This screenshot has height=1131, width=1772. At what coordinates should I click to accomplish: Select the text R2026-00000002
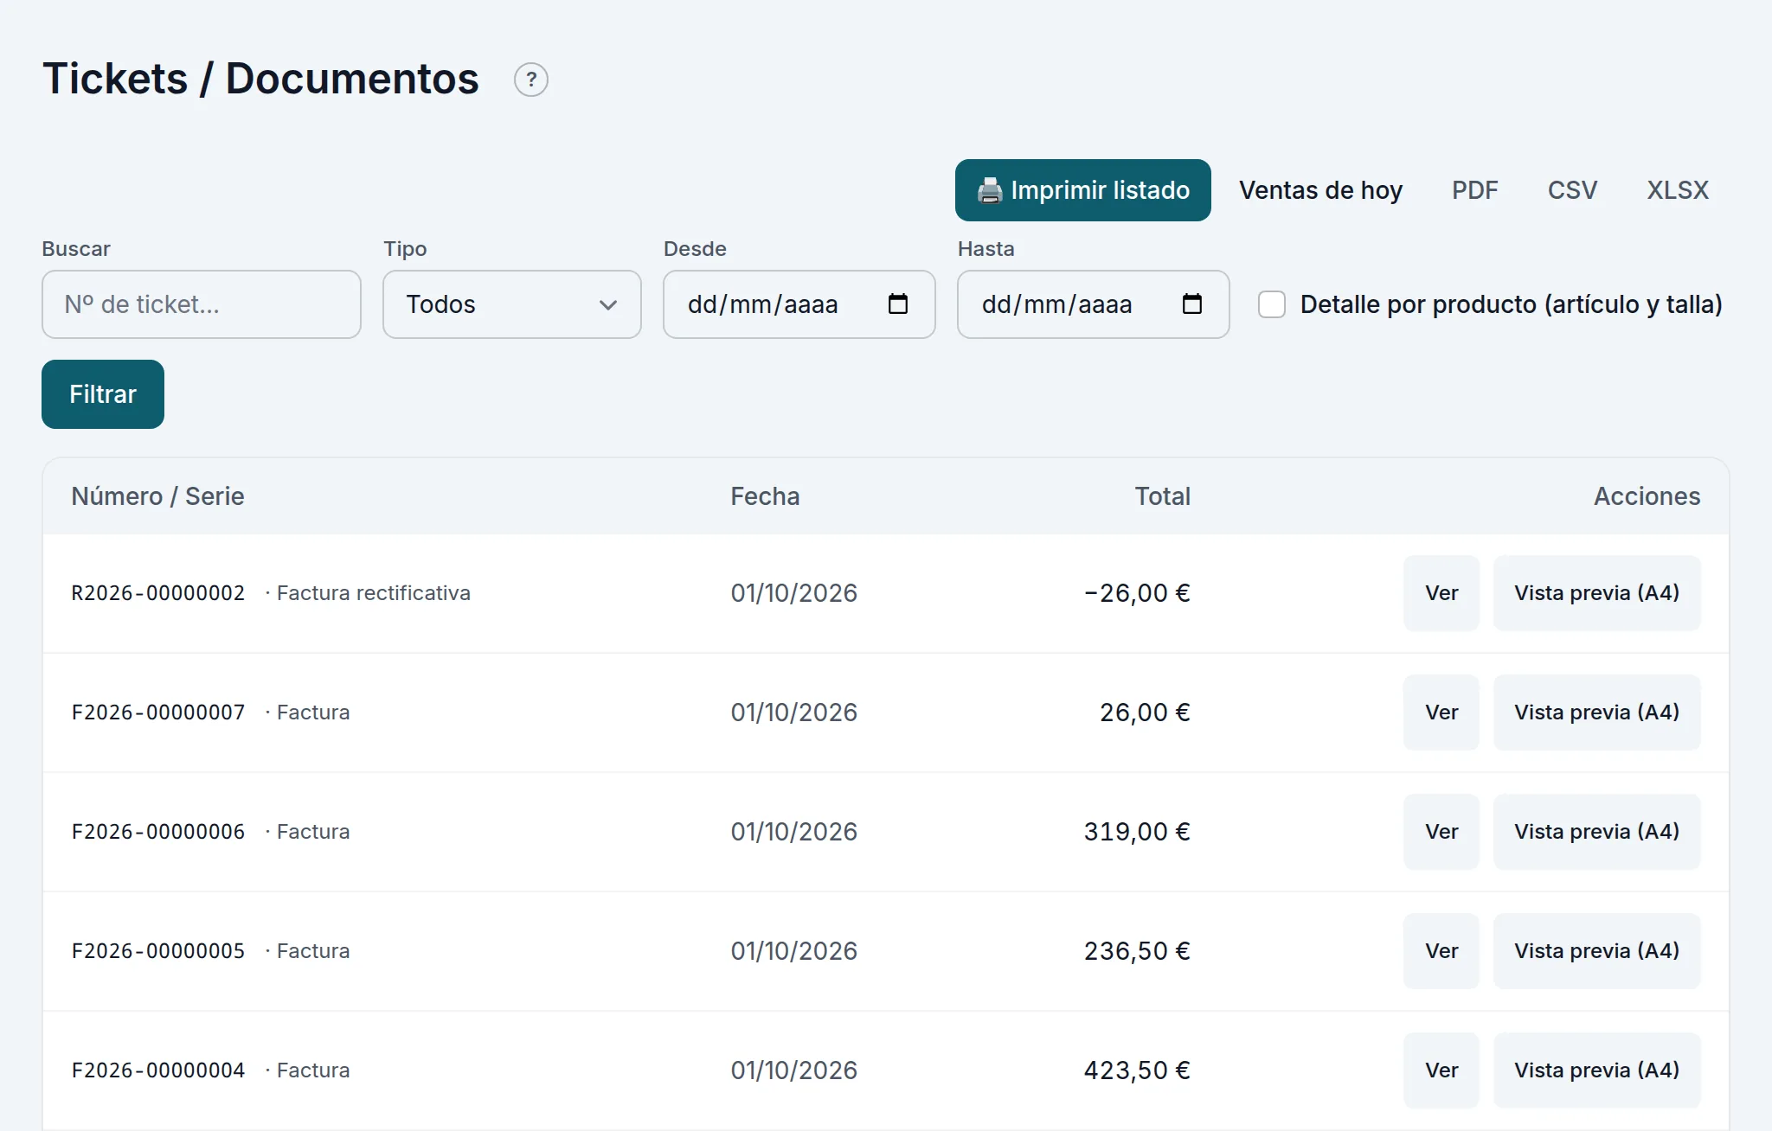(x=158, y=593)
